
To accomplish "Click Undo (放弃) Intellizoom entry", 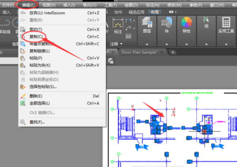I will [x=47, y=13].
